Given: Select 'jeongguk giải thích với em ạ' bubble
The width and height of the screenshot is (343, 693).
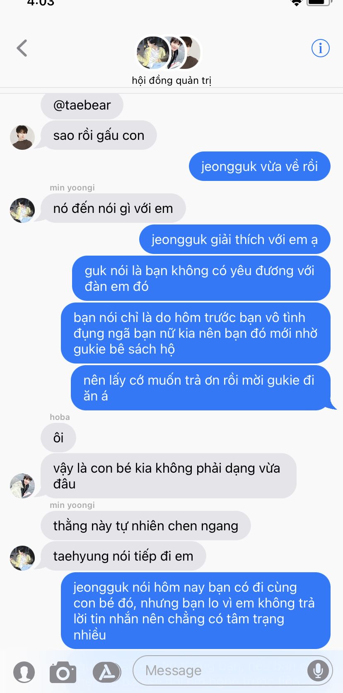Looking at the screenshot, I should 235,239.
